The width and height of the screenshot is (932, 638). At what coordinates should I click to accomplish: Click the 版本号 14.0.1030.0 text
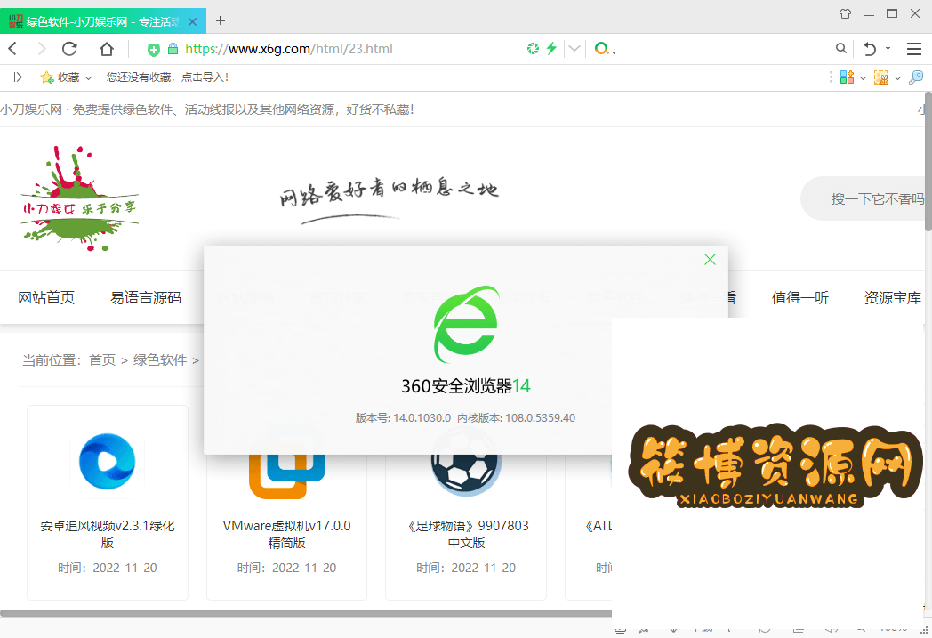coord(403,418)
